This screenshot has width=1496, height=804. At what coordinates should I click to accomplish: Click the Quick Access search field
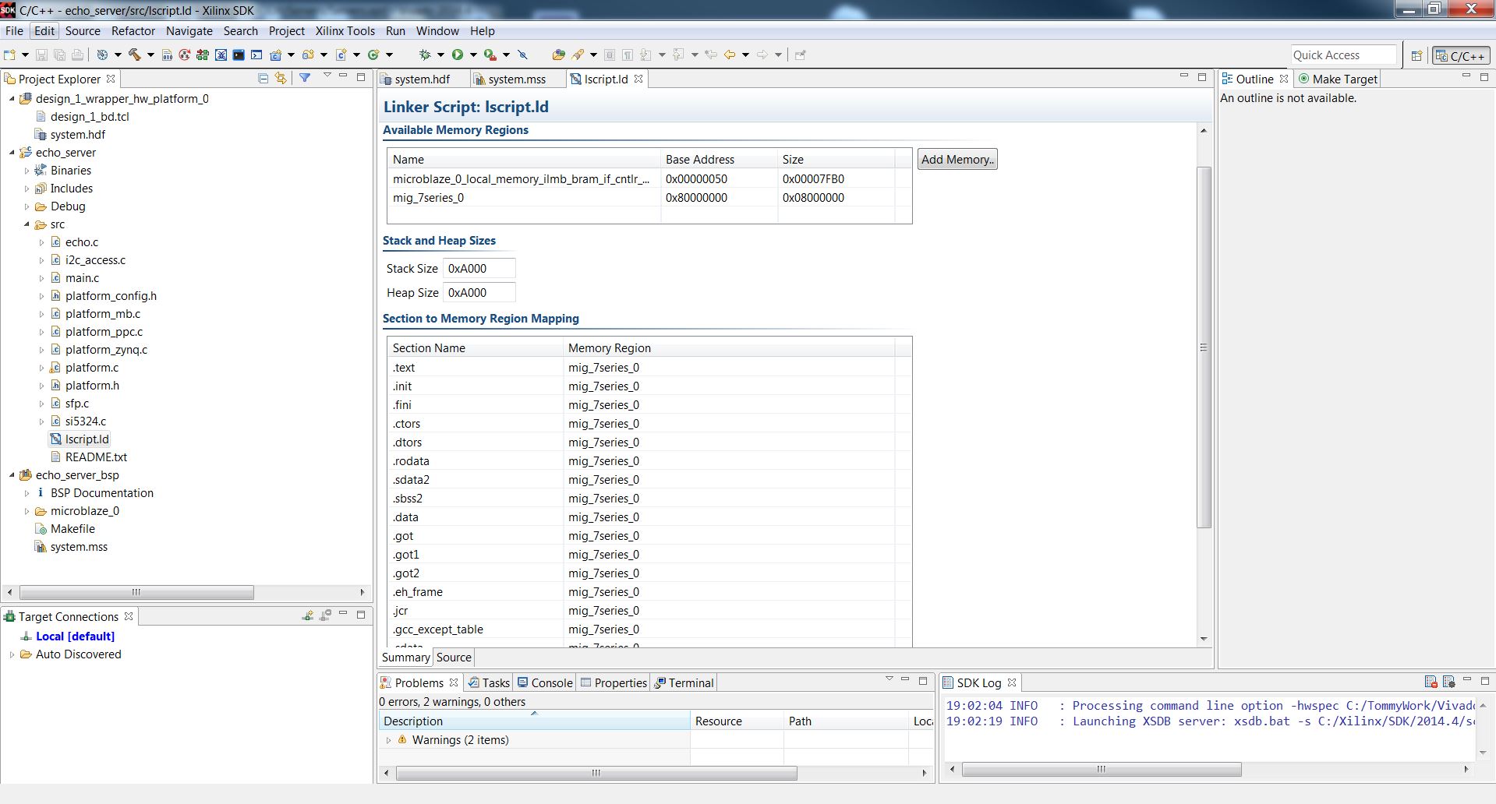coord(1343,55)
